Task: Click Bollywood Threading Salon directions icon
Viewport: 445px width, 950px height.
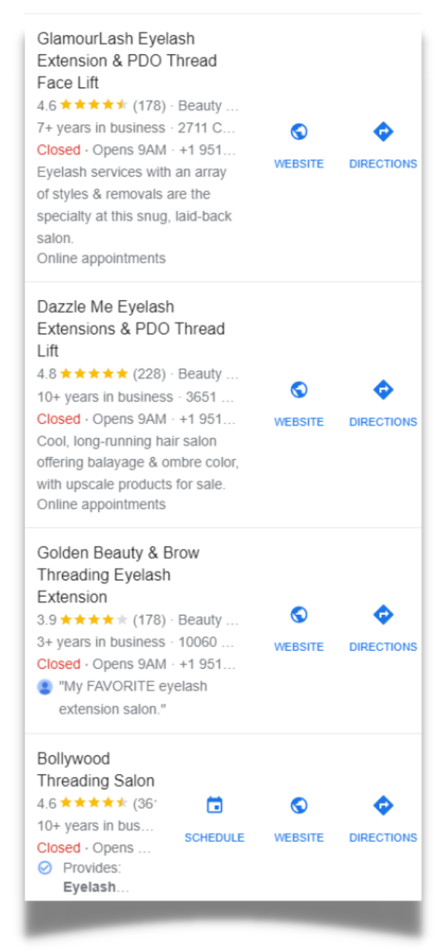Action: click(383, 805)
